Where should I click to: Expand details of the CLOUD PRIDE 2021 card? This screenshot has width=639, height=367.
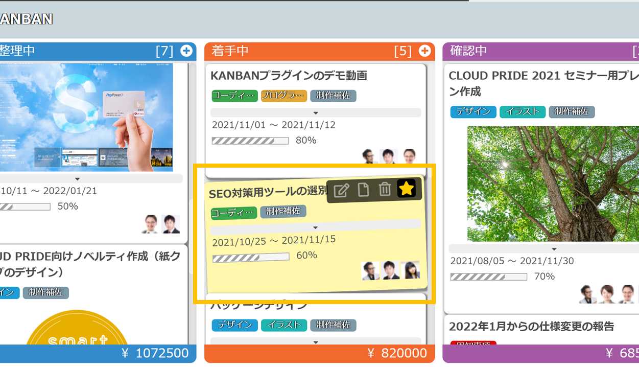[554, 249]
